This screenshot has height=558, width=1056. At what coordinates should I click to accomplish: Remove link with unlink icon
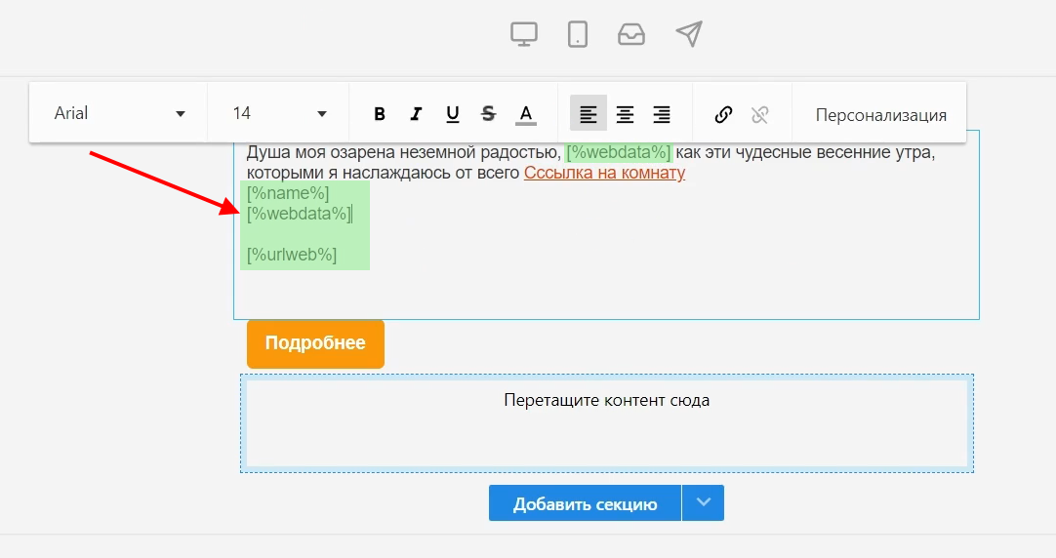(x=760, y=114)
